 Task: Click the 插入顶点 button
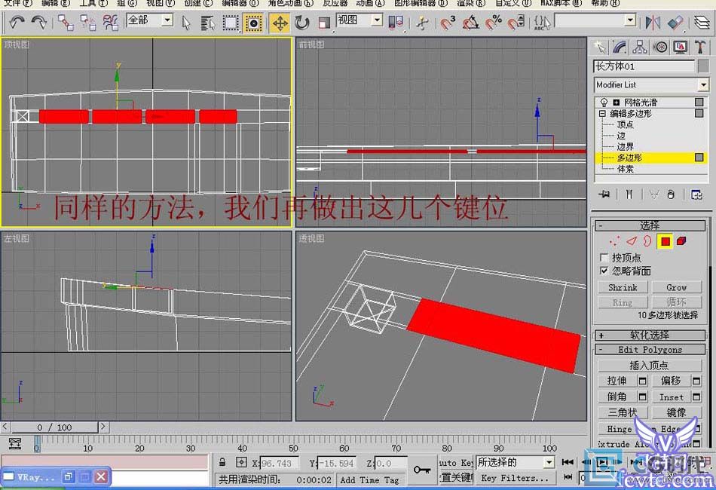point(650,366)
